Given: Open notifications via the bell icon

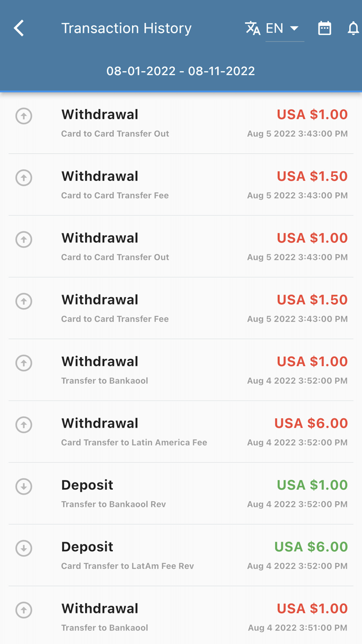Looking at the screenshot, I should click(x=354, y=28).
